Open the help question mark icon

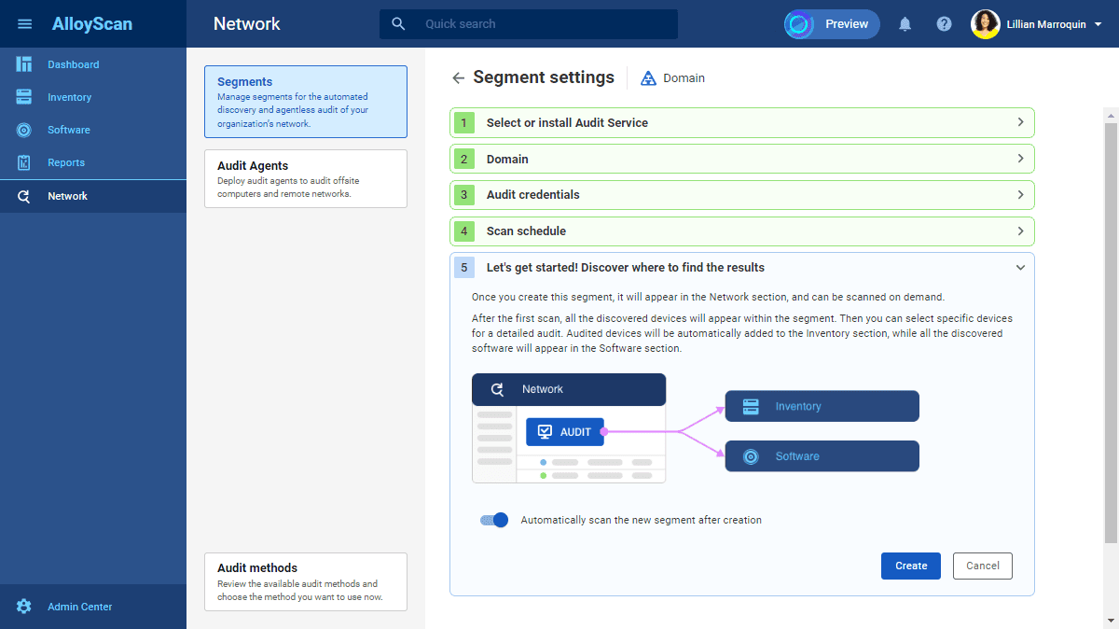(x=944, y=24)
